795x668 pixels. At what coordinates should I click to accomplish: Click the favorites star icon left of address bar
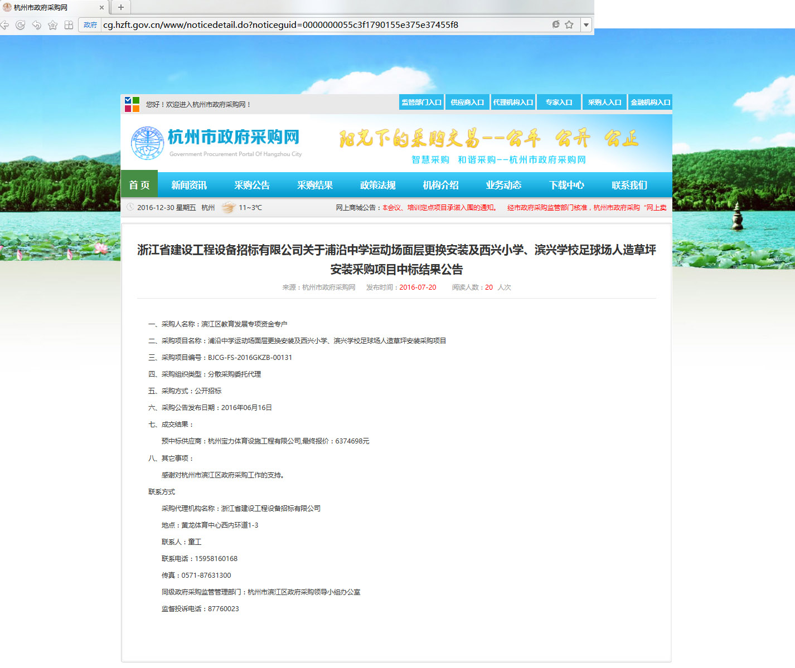tap(53, 25)
